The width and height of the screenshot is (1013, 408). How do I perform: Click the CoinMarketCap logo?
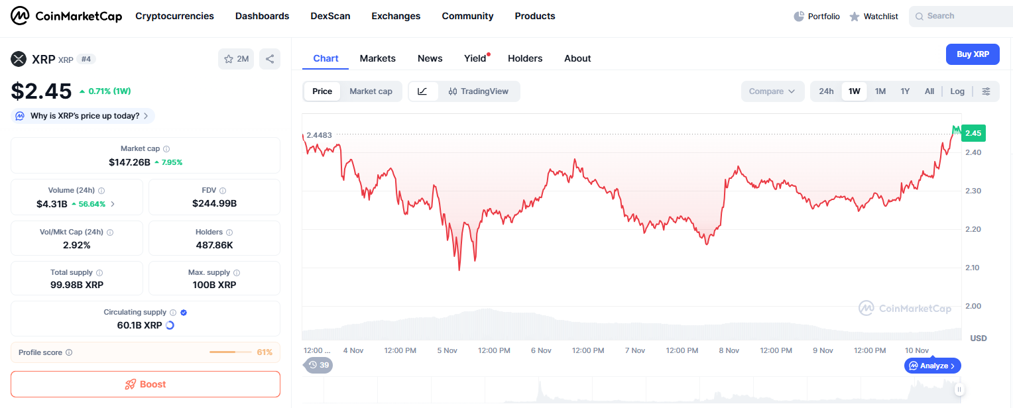(66, 16)
